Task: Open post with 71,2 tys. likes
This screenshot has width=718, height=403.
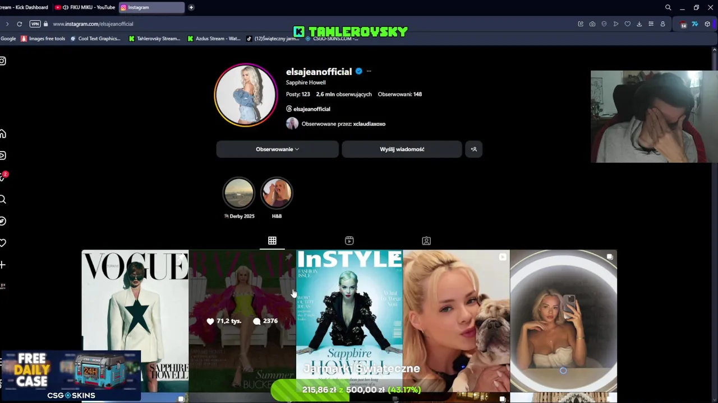Action: pyautogui.click(x=242, y=321)
